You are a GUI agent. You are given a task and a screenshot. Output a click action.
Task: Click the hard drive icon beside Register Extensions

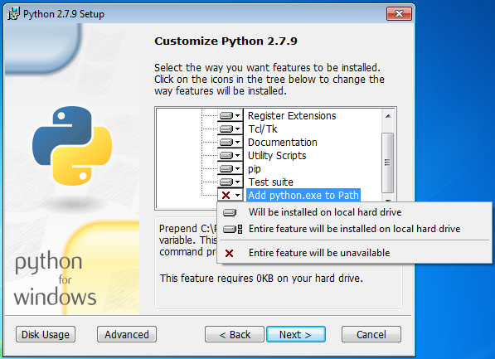coord(226,116)
